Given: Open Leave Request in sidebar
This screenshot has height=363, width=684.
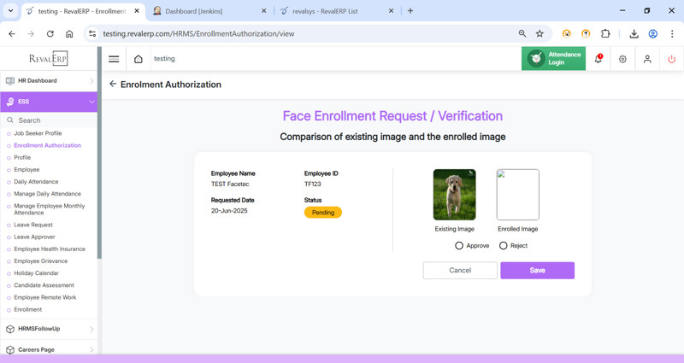Looking at the screenshot, I should click(33, 225).
